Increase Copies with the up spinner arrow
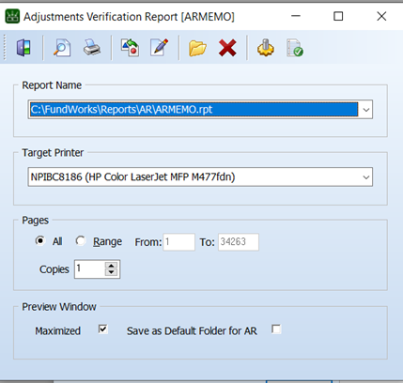The width and height of the screenshot is (403, 383). (x=111, y=266)
